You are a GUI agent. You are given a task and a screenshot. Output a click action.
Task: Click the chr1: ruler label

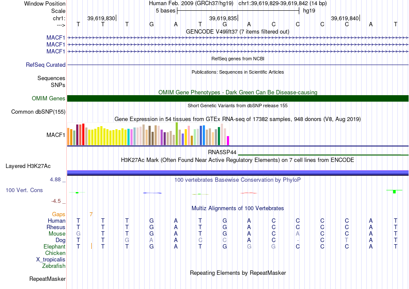pos(59,18)
